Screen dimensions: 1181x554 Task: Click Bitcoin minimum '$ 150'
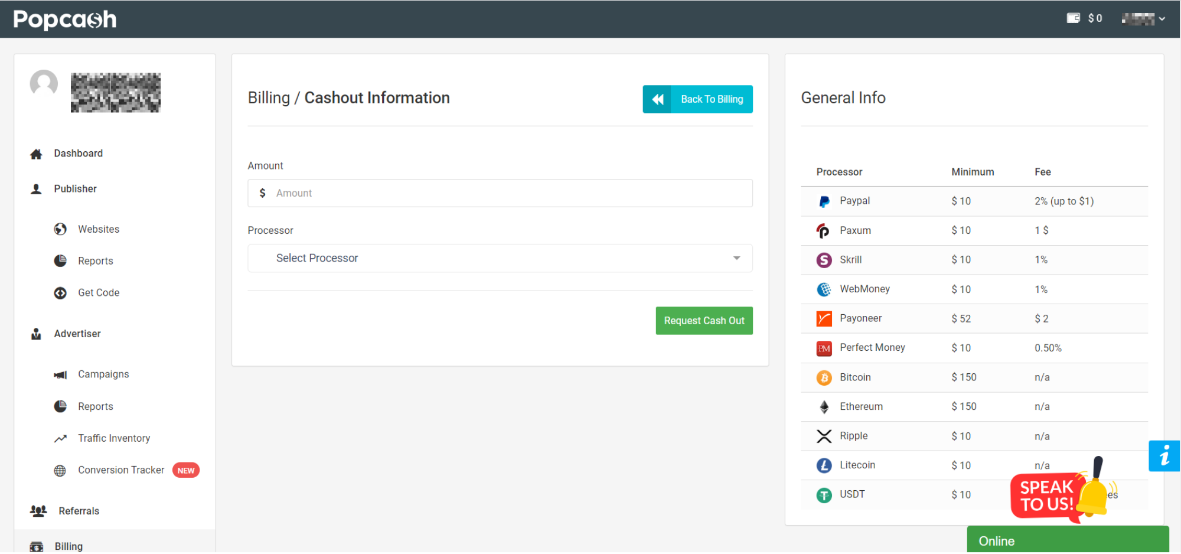click(964, 377)
